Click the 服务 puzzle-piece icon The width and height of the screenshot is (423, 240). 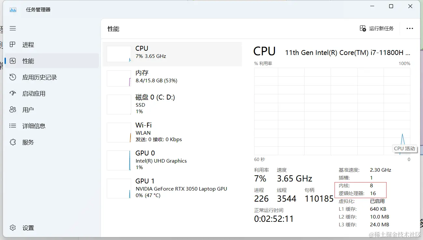tap(13, 142)
